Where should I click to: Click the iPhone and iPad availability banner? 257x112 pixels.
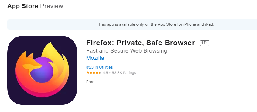tap(132, 24)
